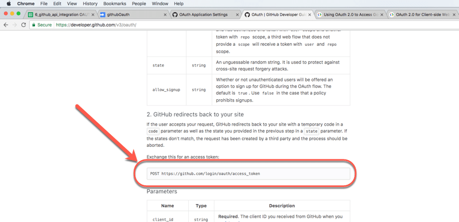Click the Description column header
459x222 pixels.
click(282, 205)
